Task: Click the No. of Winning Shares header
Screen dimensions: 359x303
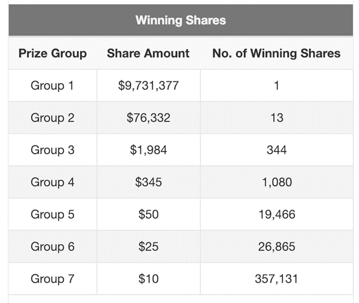Action: [276, 54]
